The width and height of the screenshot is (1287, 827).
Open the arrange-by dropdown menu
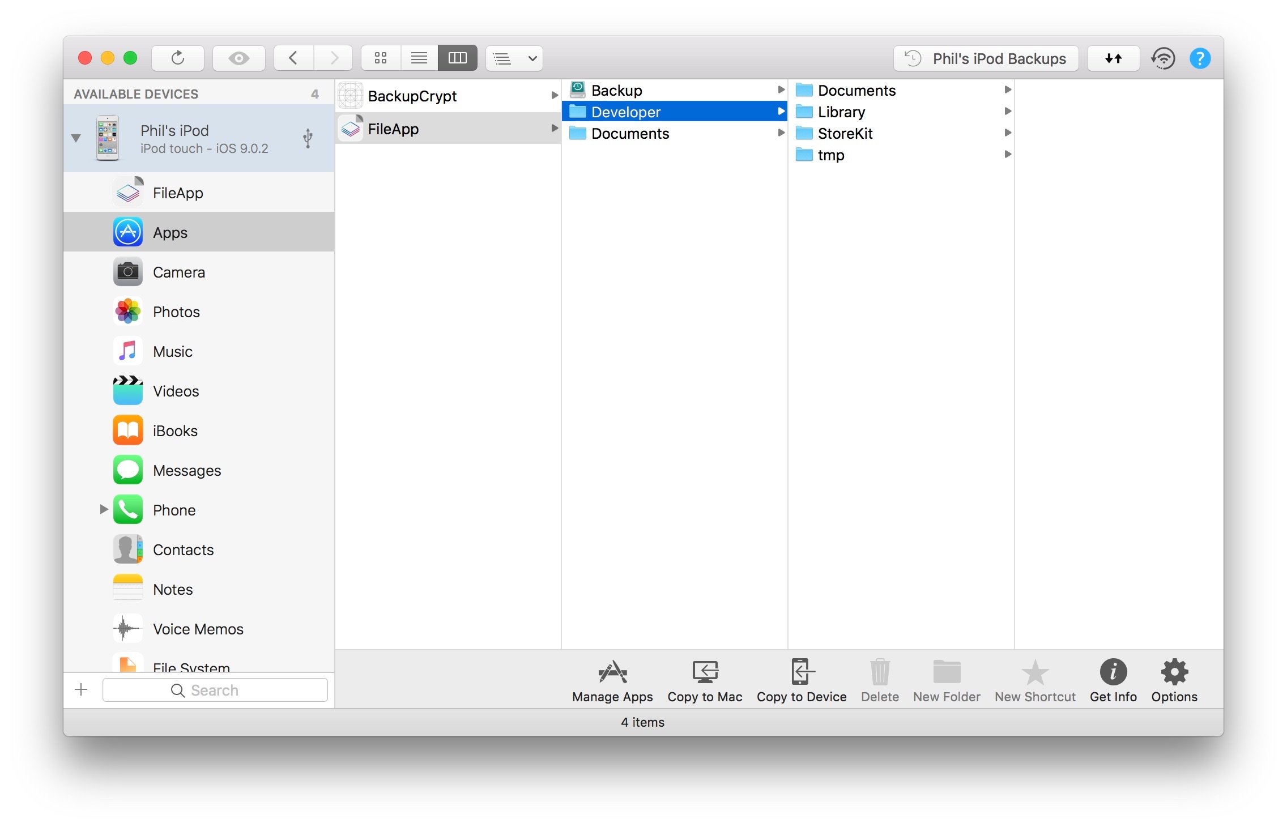pyautogui.click(x=514, y=58)
